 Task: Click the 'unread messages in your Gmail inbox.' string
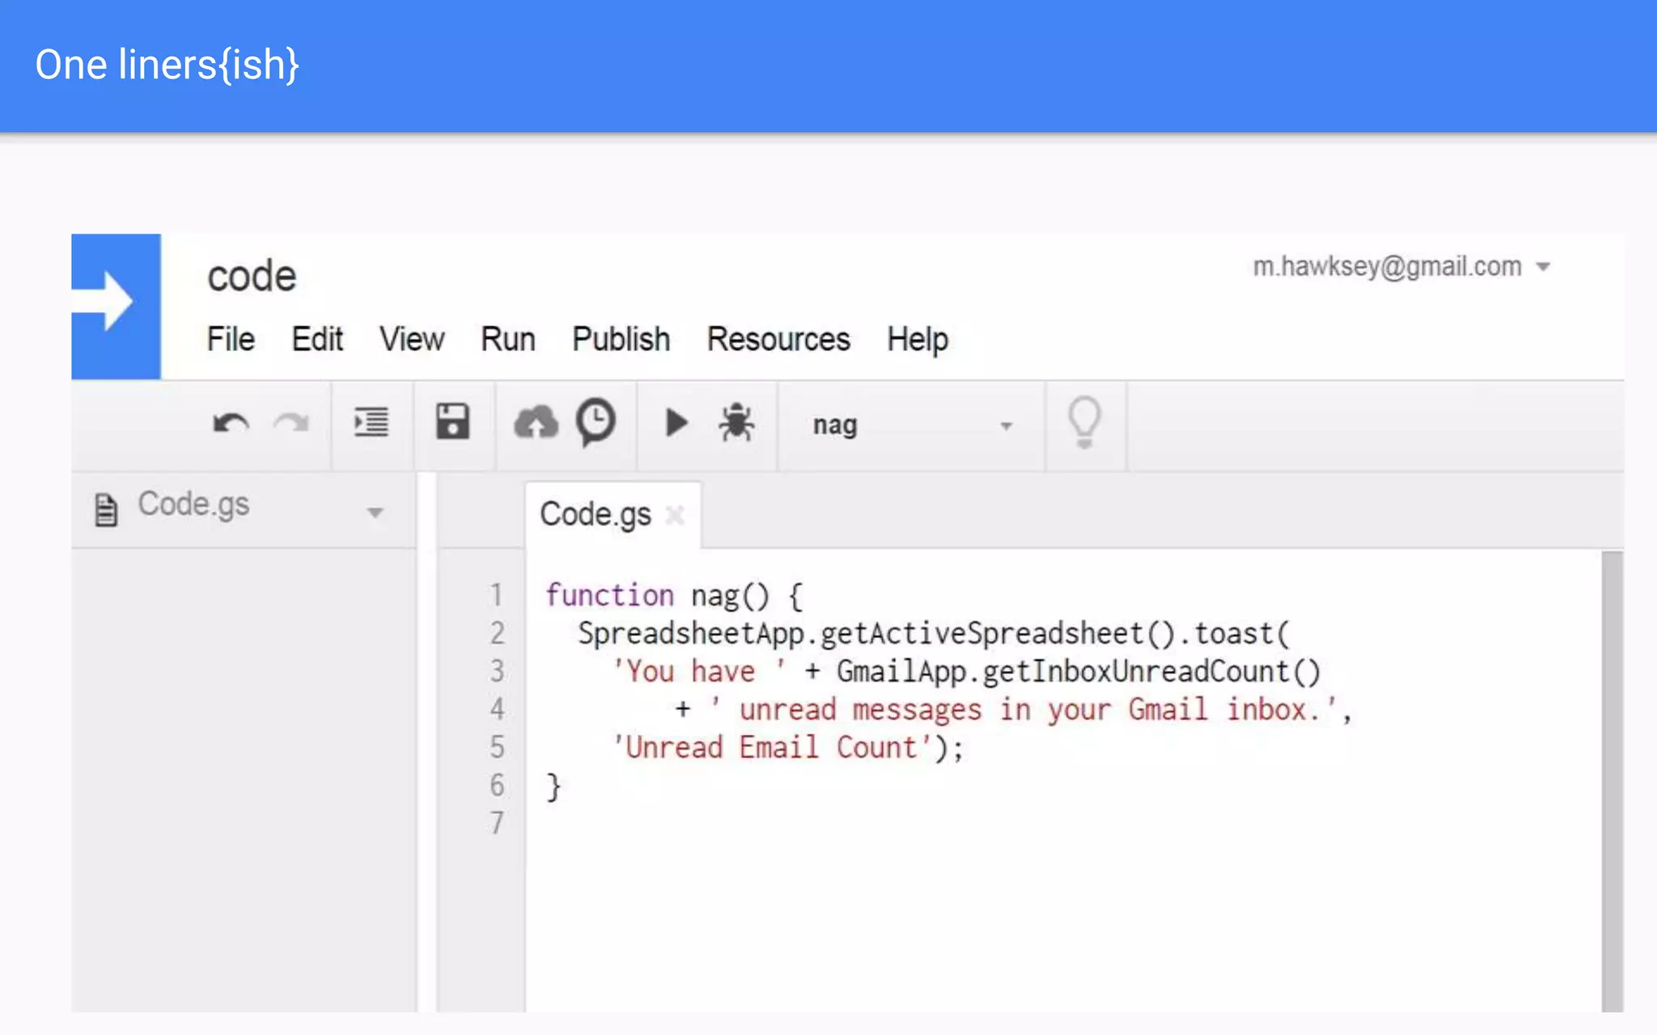(1023, 710)
